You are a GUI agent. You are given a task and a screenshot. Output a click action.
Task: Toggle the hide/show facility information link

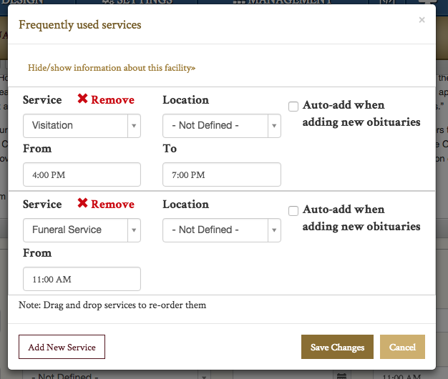click(x=112, y=68)
